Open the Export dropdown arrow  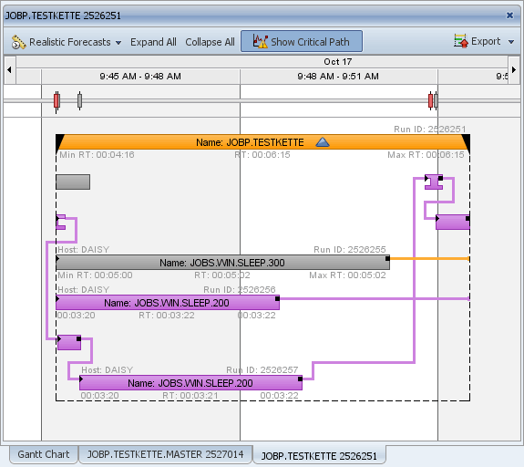[x=511, y=42]
